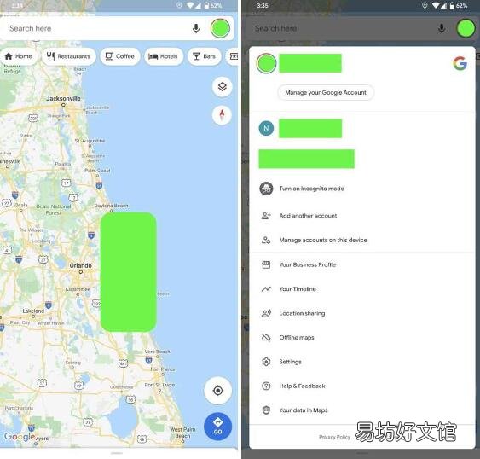
Task: Tap the incognito mode icon
Action: pyautogui.click(x=266, y=189)
